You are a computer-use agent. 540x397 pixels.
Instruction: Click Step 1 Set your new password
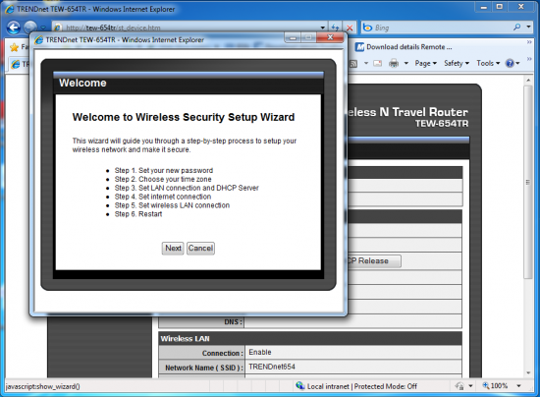point(164,171)
